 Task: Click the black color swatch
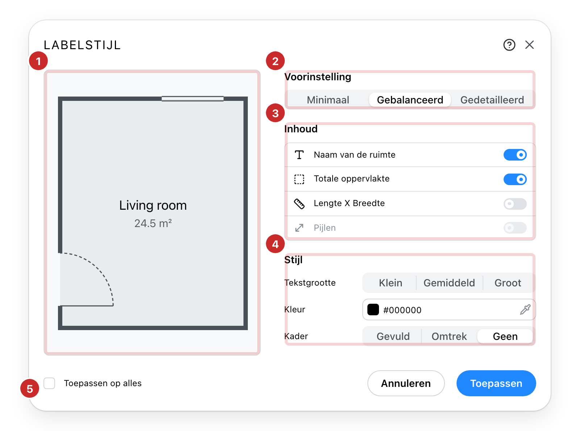(x=373, y=310)
